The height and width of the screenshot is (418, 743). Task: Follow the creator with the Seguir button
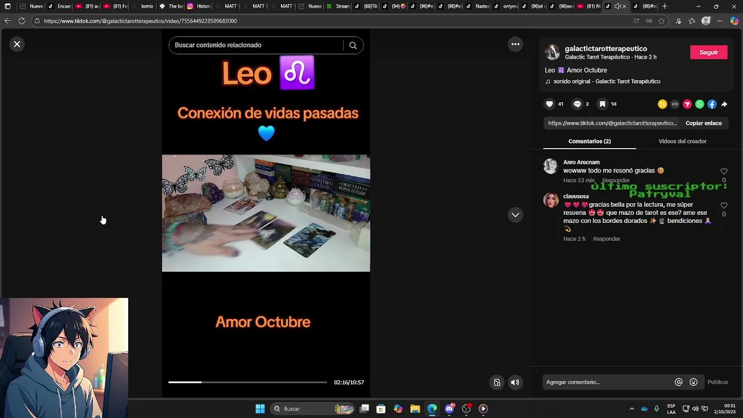709,52
